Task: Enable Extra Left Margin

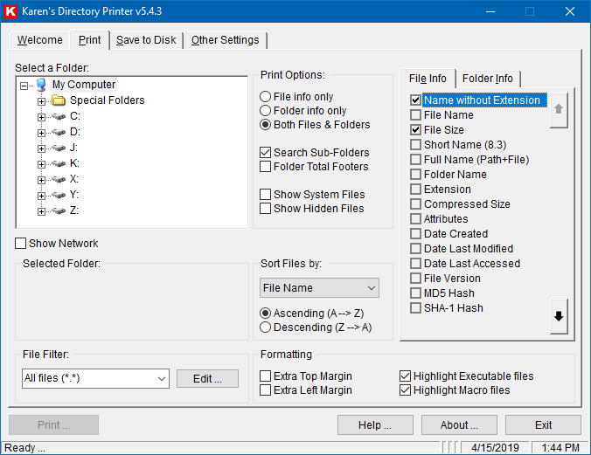Action: (x=266, y=390)
